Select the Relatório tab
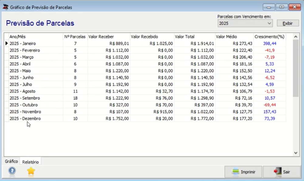304x181 pixels. [x=30, y=162]
